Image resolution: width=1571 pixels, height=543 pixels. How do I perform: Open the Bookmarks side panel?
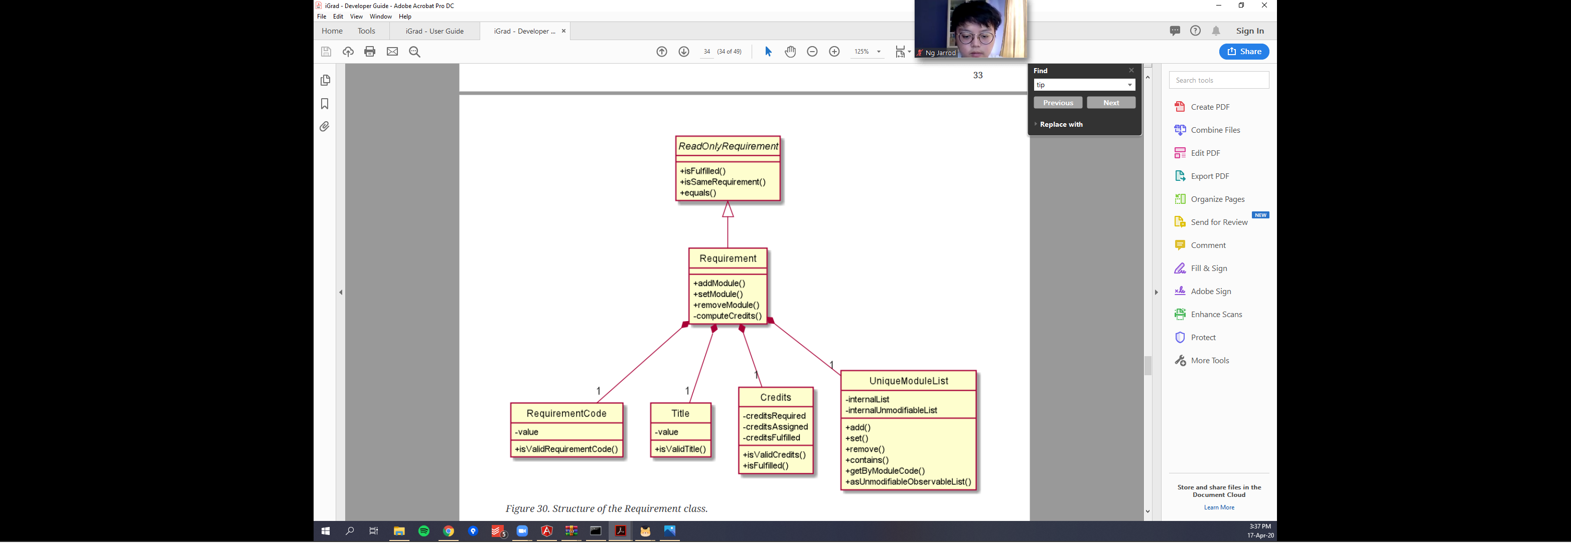click(x=325, y=104)
